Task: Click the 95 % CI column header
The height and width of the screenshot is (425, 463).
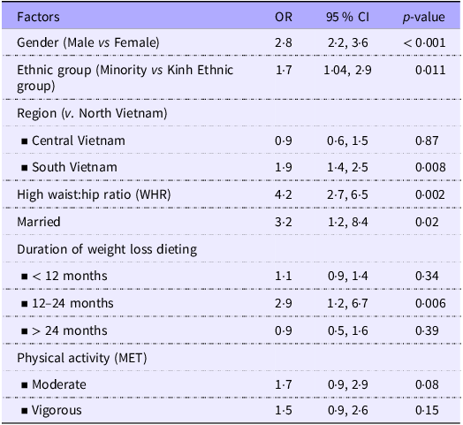Action: pos(347,17)
